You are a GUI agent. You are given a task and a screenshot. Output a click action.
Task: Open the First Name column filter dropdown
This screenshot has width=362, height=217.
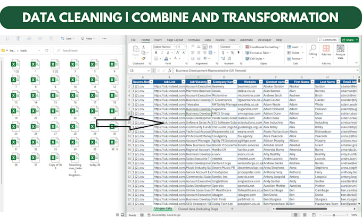tap(312, 82)
